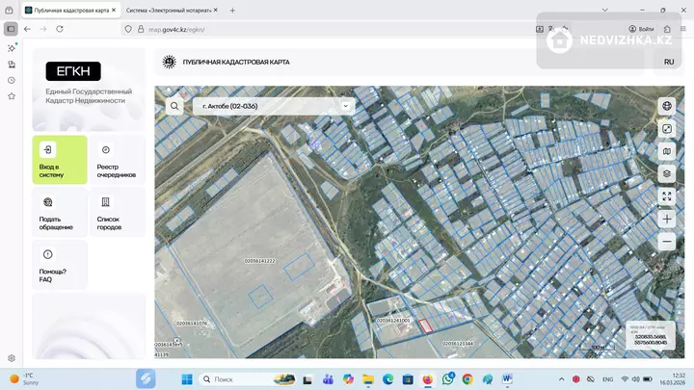Open volume control speaker icon
Image resolution: width=694 pixels, height=390 pixels.
(636, 379)
